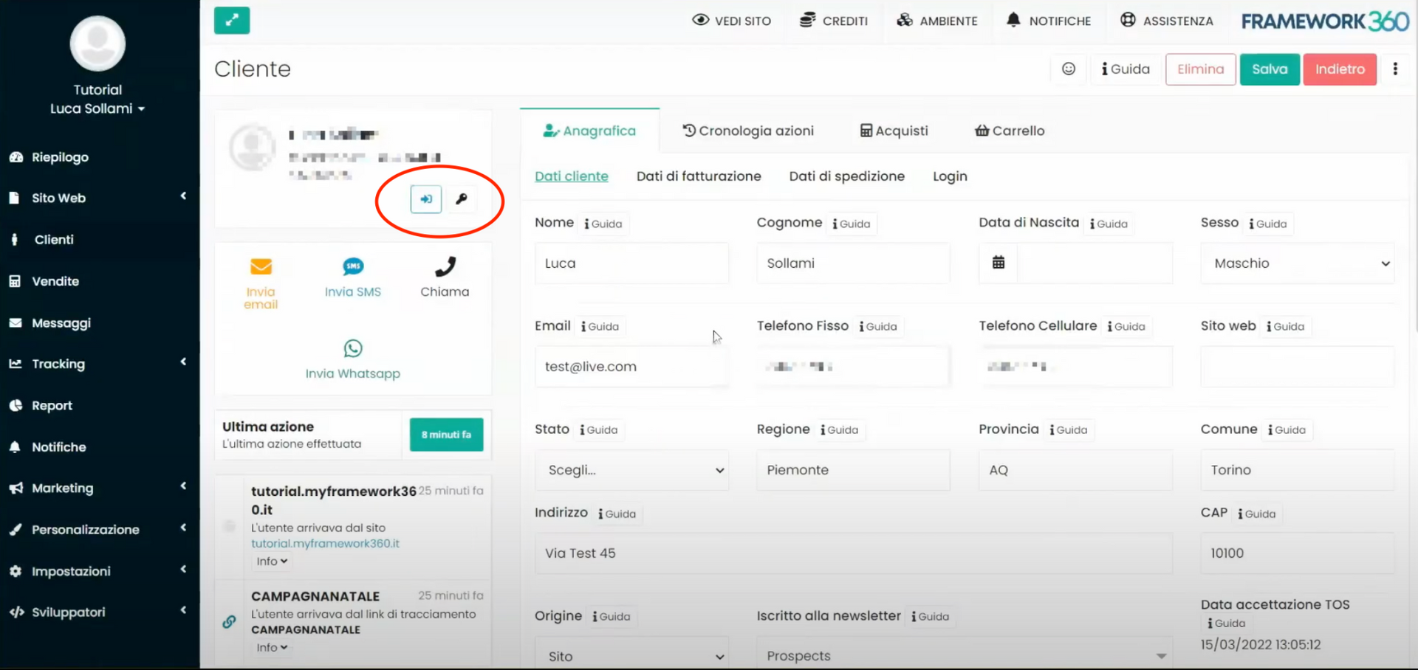This screenshot has width=1418, height=670.
Task: Expand Info under tutorial.myframework360.it action
Action: [x=270, y=561]
